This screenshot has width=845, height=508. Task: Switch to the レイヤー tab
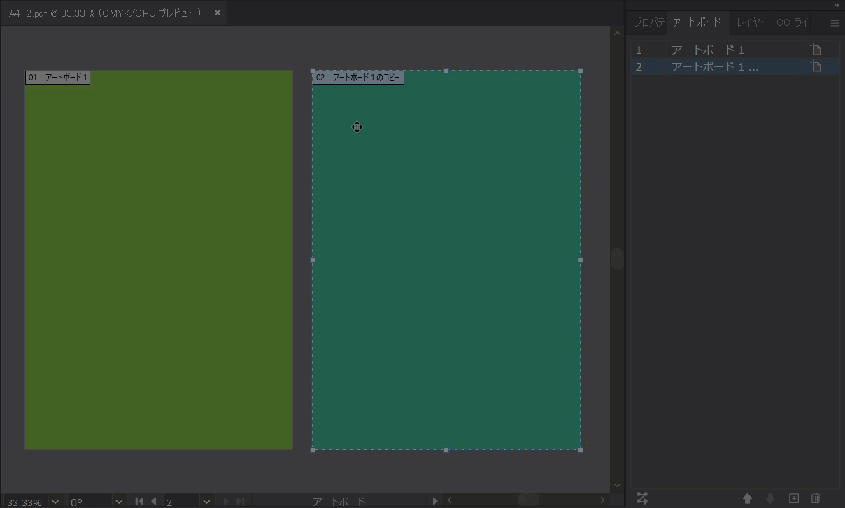click(x=752, y=22)
